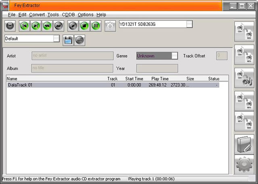This screenshot has height=184, width=258.
Task: Delete the profile with the round minus icon
Action: click(80, 40)
